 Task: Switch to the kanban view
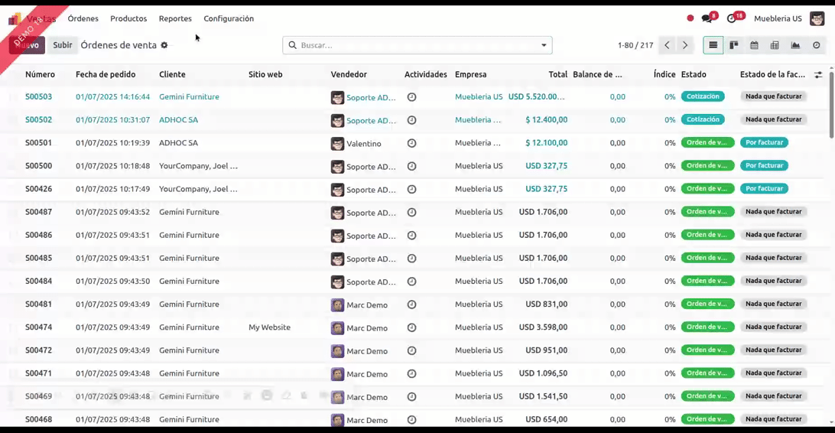pos(733,45)
